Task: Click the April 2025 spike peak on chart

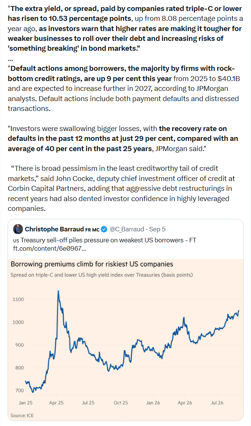Action: tap(58, 291)
